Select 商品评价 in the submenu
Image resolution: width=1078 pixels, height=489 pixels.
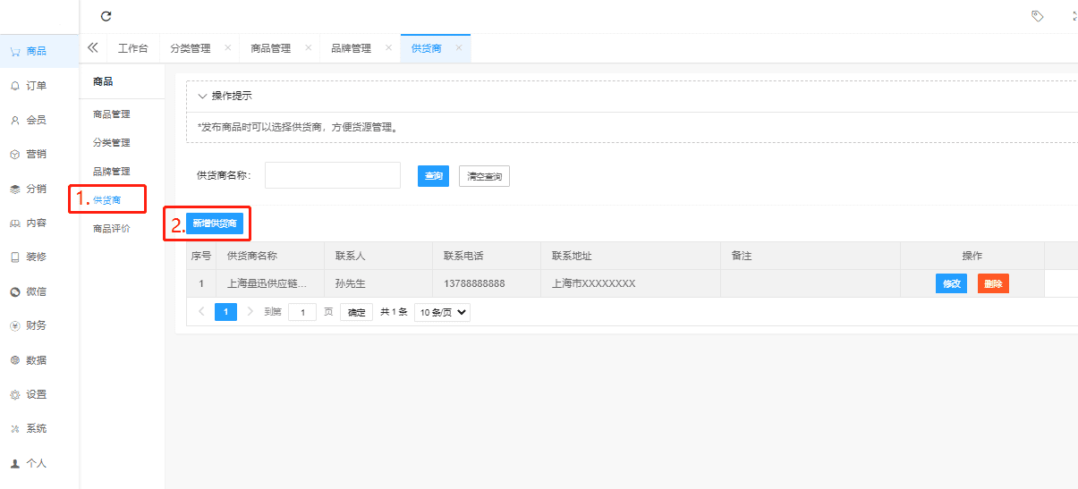click(112, 229)
